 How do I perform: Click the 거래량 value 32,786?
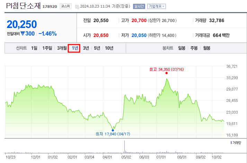(x=217, y=20)
